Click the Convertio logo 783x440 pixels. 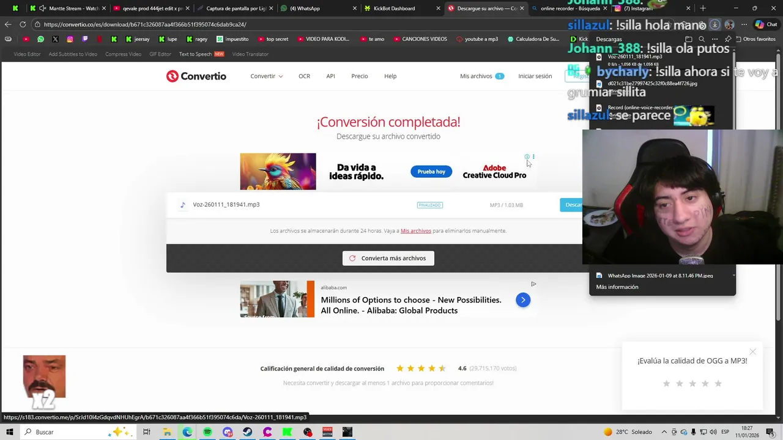(x=196, y=76)
